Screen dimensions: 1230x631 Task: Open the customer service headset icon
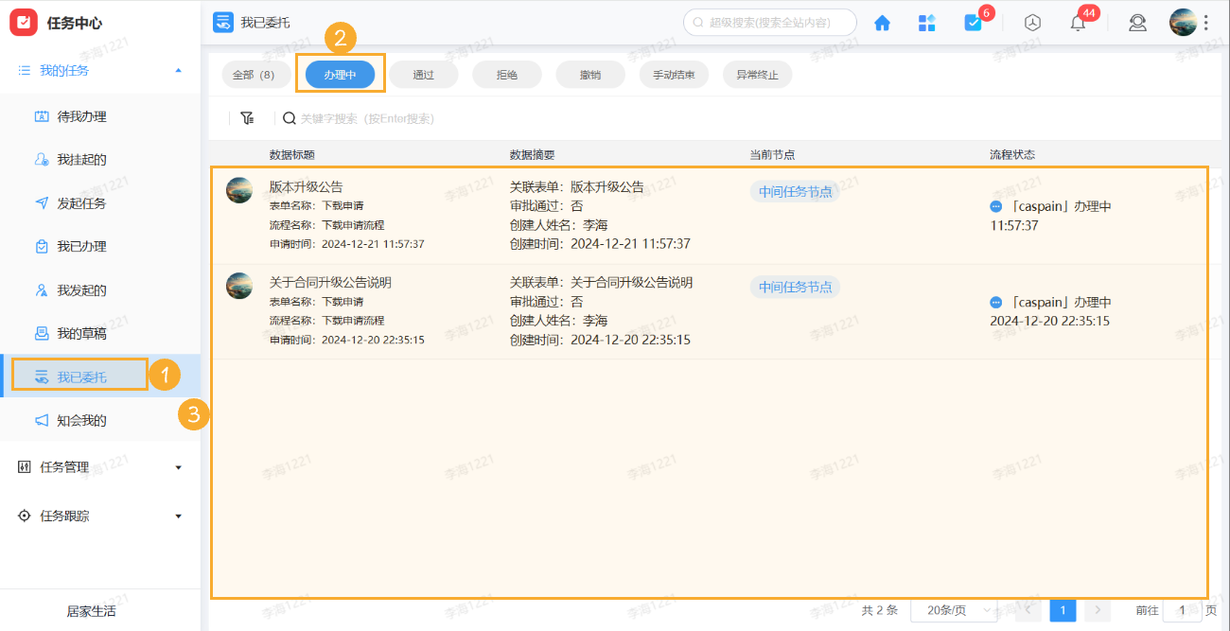1137,22
